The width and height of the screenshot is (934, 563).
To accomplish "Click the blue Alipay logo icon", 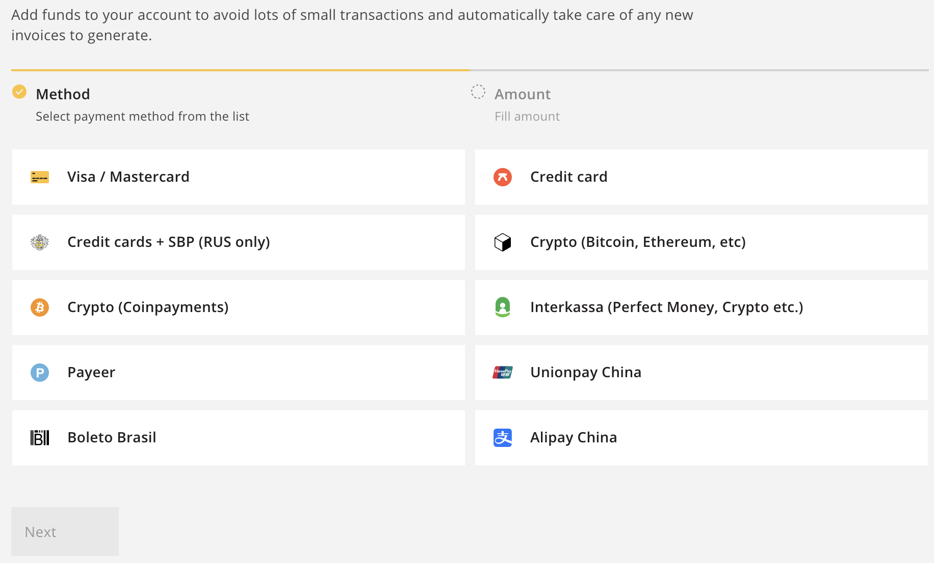I will (502, 438).
